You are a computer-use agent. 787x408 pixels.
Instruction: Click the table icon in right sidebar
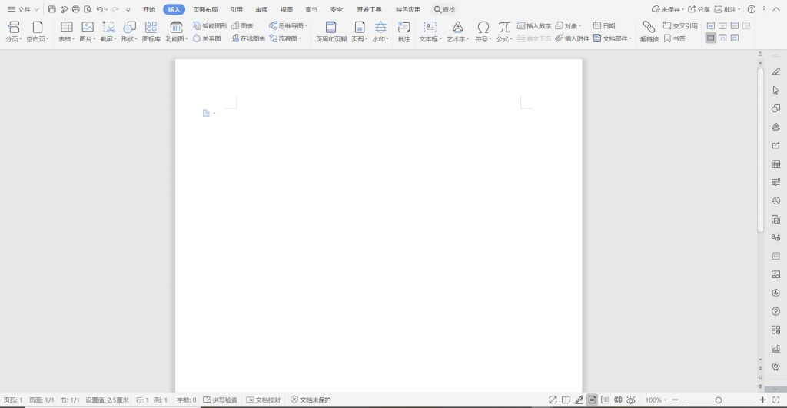(x=776, y=164)
